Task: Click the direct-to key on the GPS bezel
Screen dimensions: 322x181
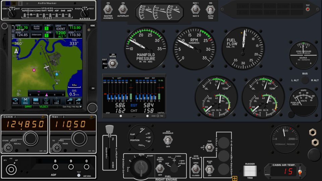Action: click(93, 88)
